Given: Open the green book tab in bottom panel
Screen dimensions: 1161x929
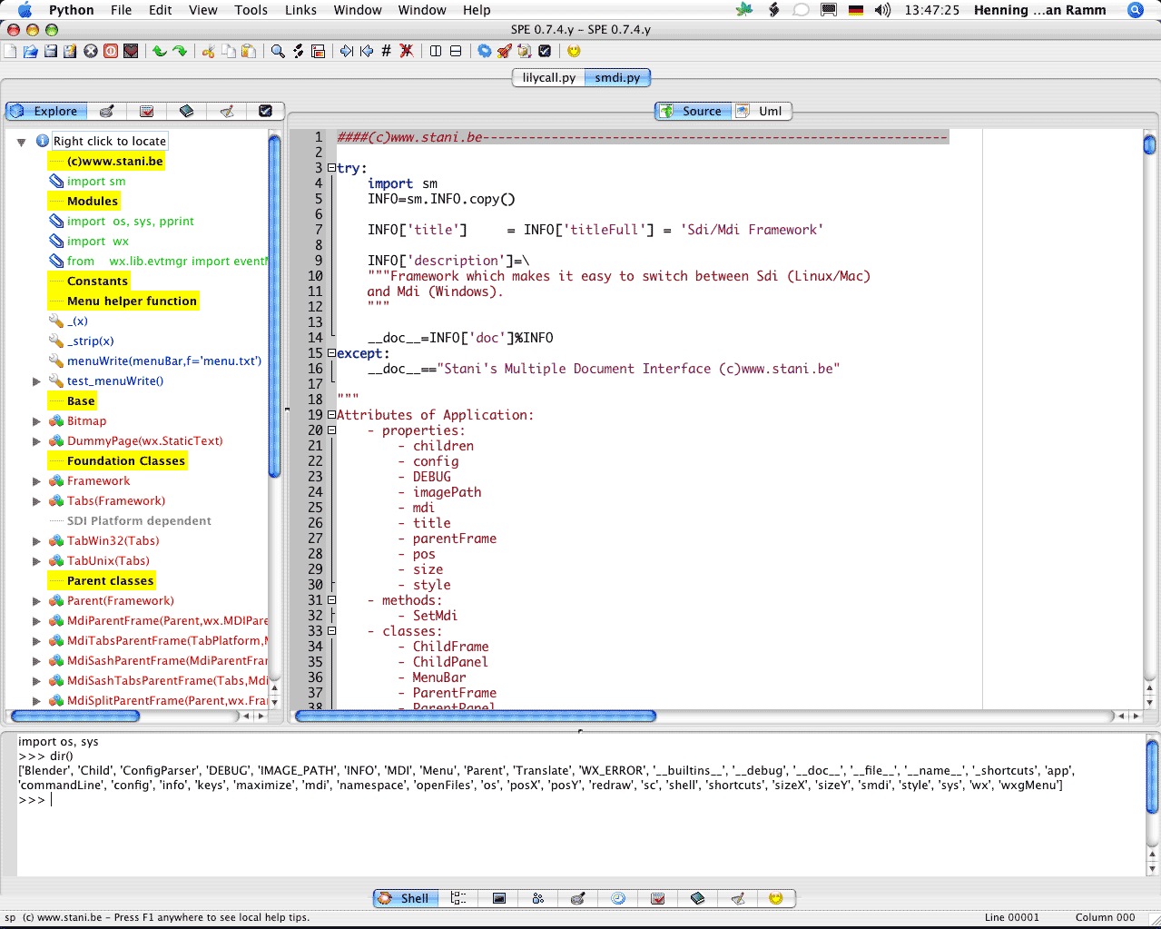Looking at the screenshot, I should coord(697,898).
